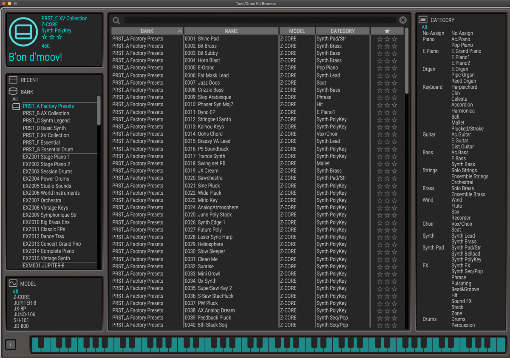The height and width of the screenshot is (358, 510).
Task: Play a key on the preview keyboard
Action: tap(268, 344)
